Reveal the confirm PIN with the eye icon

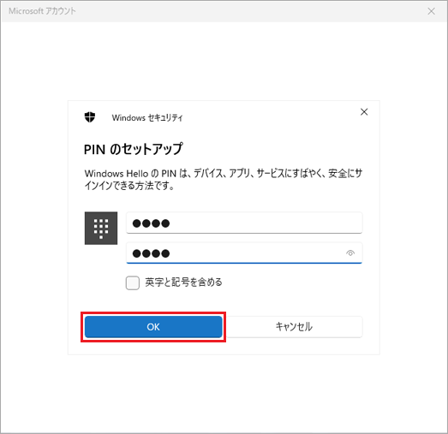350,253
